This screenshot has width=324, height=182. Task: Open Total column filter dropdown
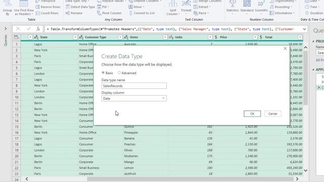click(300, 37)
